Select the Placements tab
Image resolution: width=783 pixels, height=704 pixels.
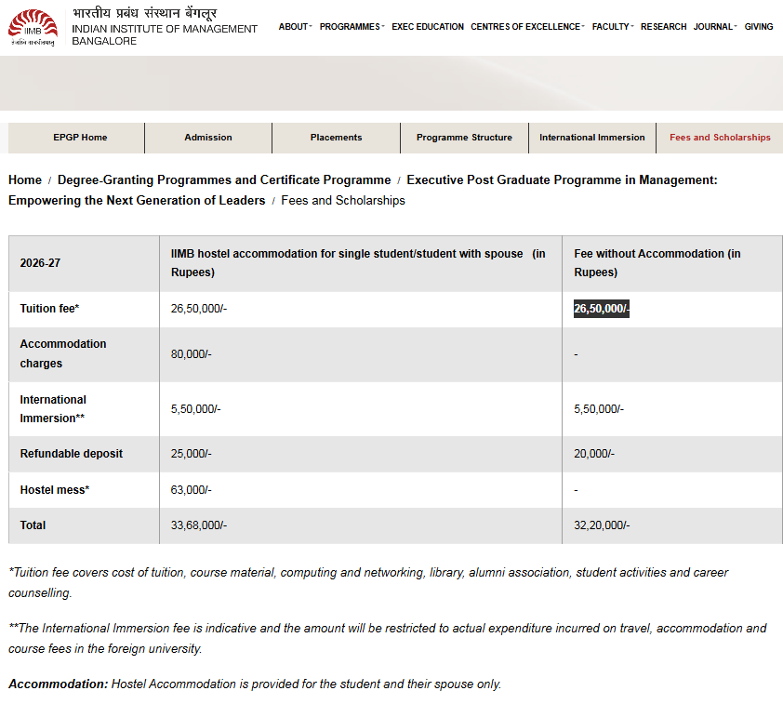(x=336, y=138)
